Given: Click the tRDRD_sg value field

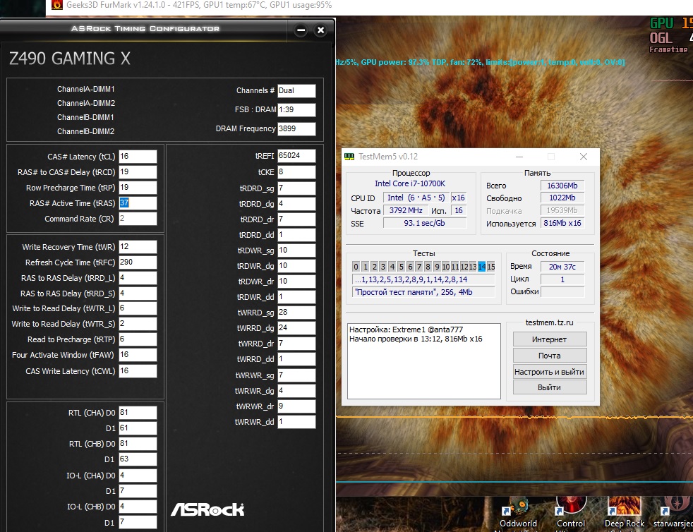Looking at the screenshot, I should coord(296,188).
